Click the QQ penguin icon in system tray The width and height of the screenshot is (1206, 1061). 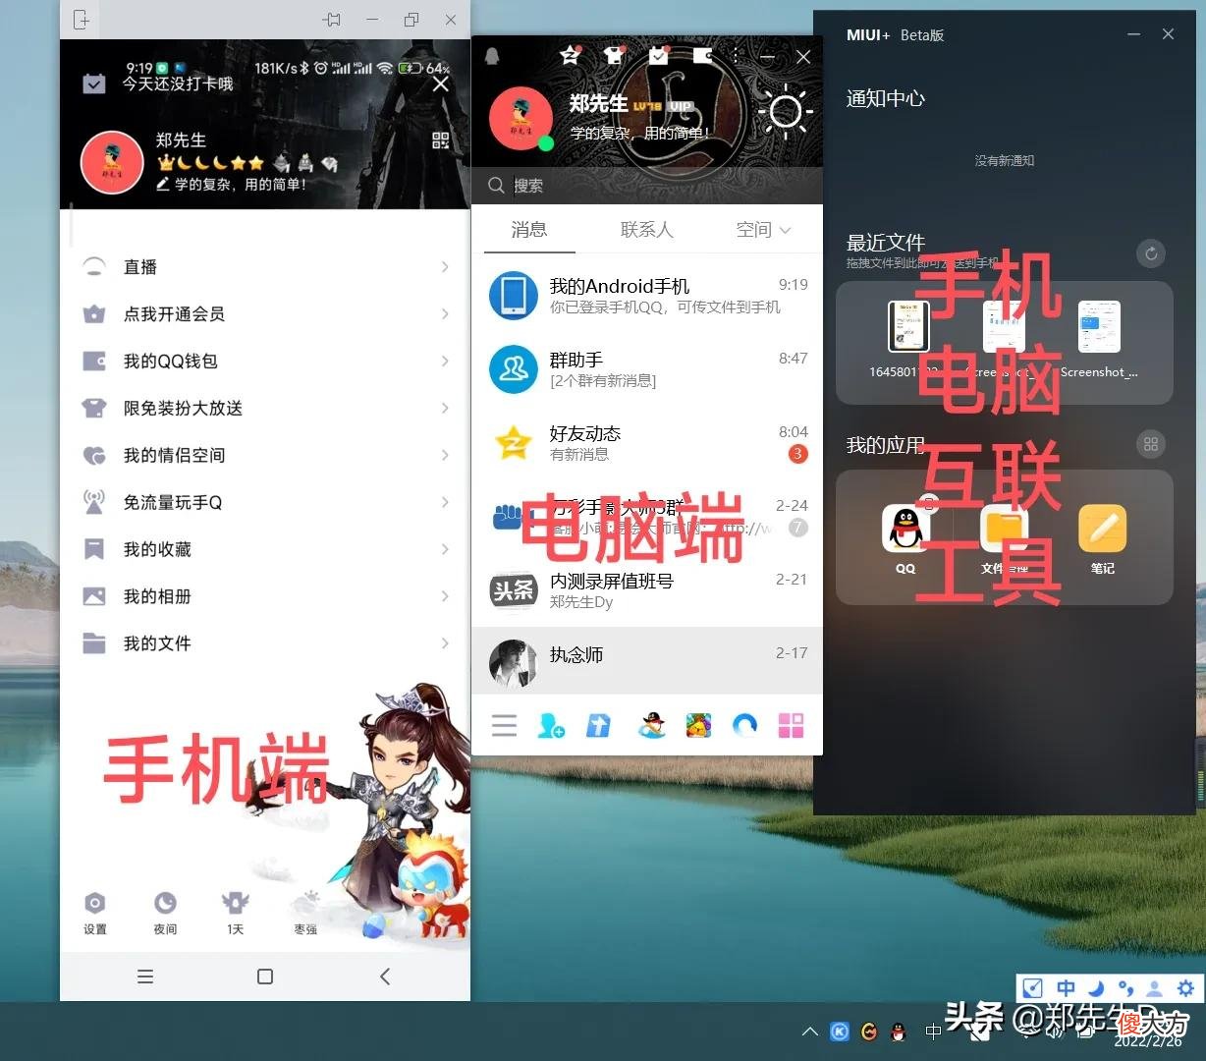point(898,1032)
